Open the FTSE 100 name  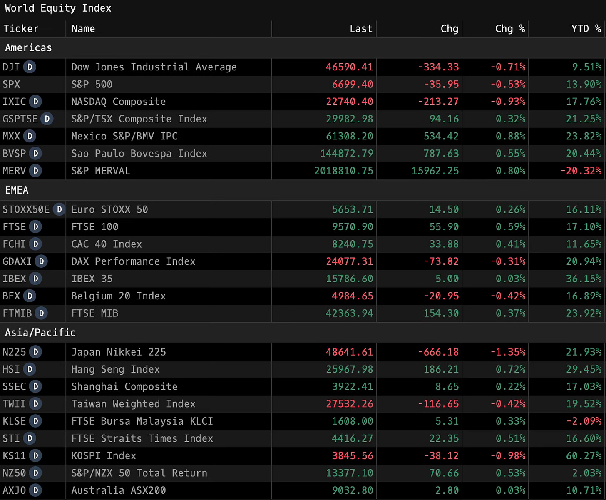click(x=95, y=227)
